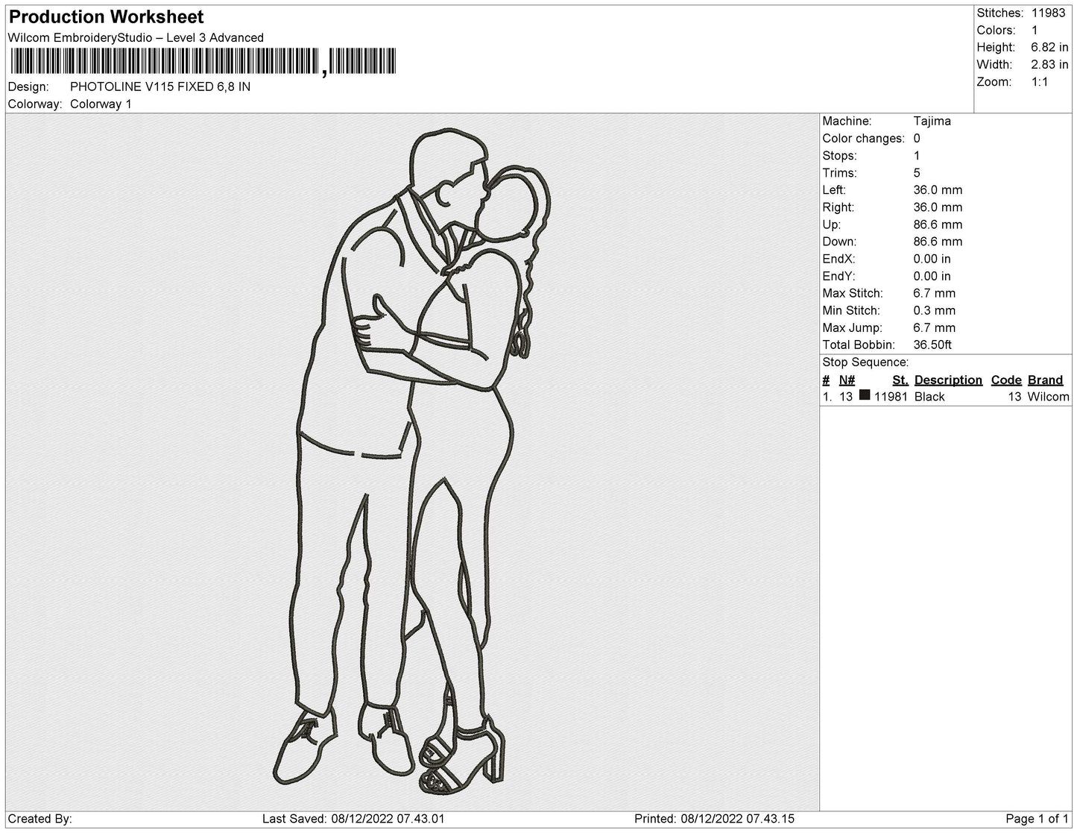Screen dimensions: 1077x833
Task: Click the Machine value Tajima
Action: coord(932,121)
